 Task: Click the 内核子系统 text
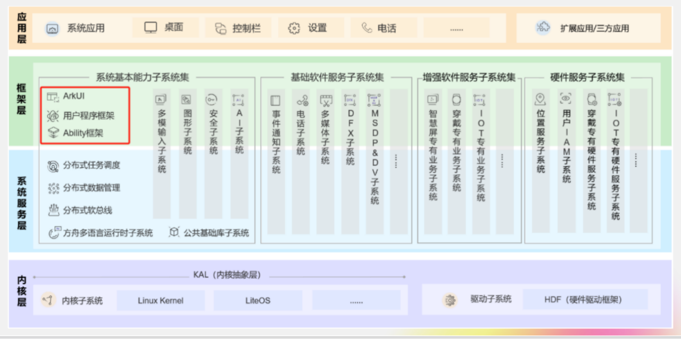(x=82, y=301)
